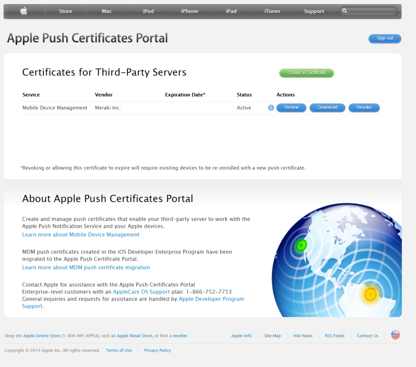Screen dimensions: 416x367
Task: Open the certificate info tooltip icon
Action: 271,108
